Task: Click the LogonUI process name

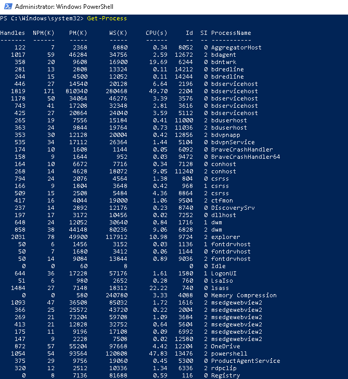Action: click(x=224, y=273)
